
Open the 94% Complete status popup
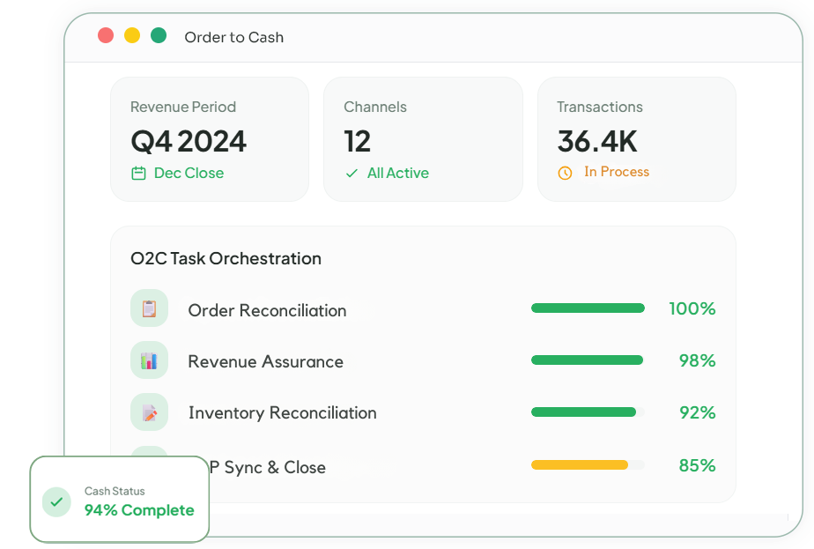tap(138, 510)
